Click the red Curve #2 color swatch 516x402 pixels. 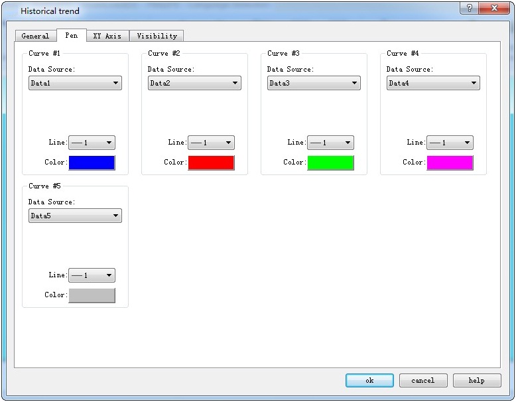click(211, 163)
